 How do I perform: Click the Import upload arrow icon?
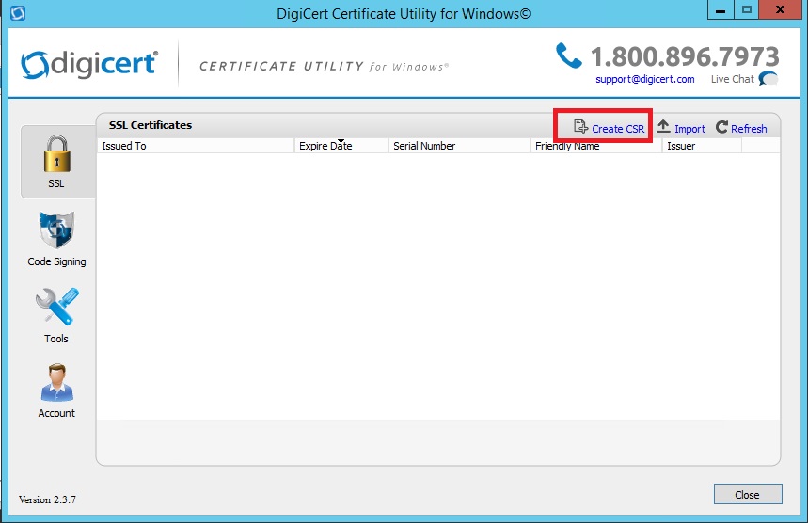click(663, 127)
